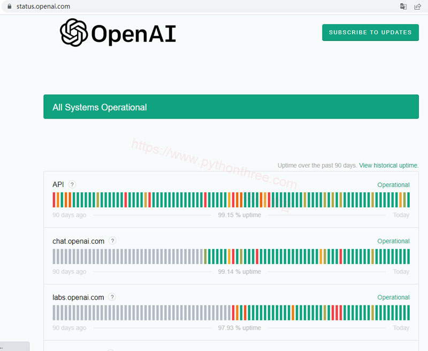Click Subscribe to Updates button
428x351 pixels.
click(x=370, y=32)
